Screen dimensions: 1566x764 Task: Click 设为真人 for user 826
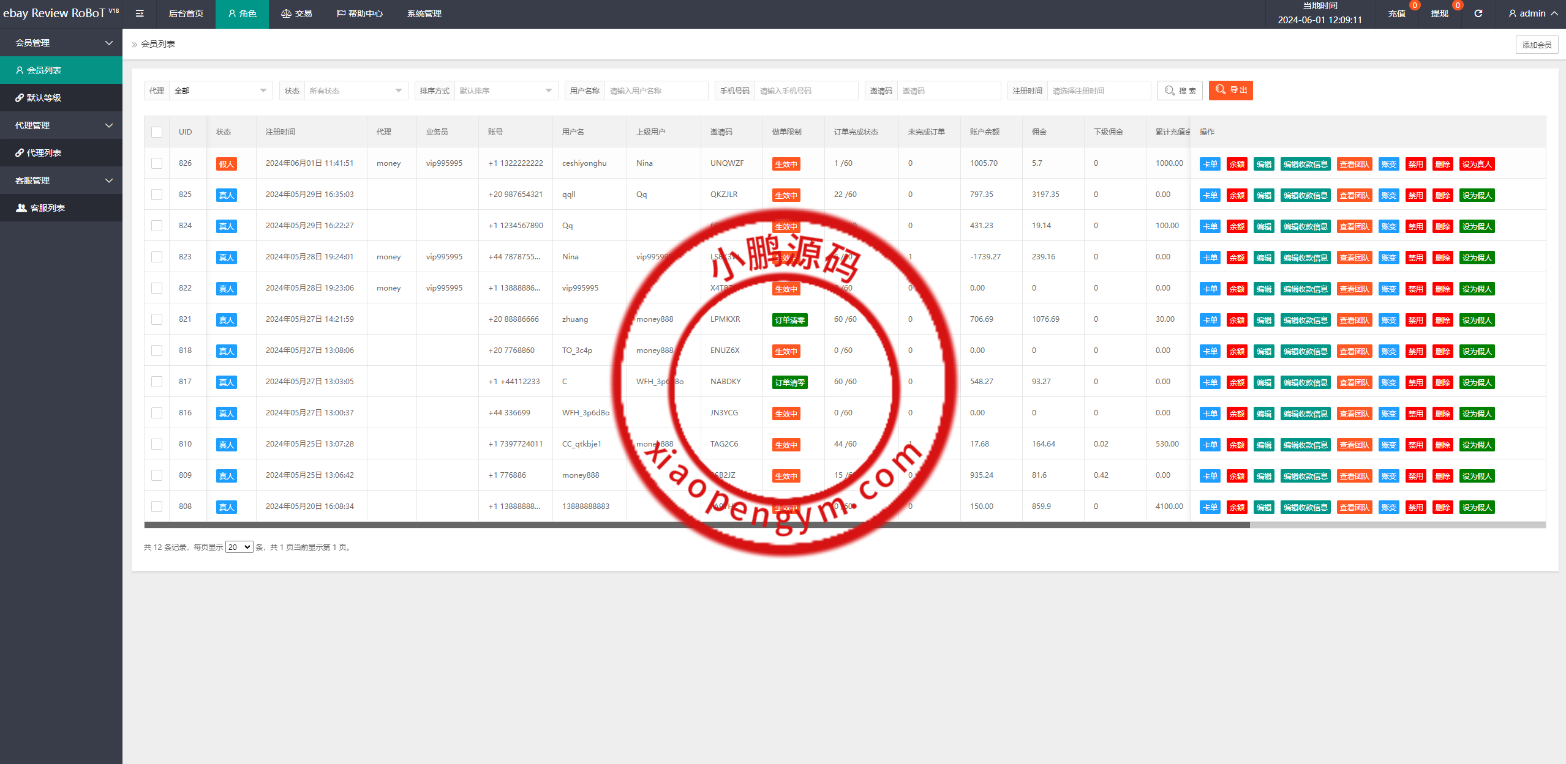point(1476,164)
